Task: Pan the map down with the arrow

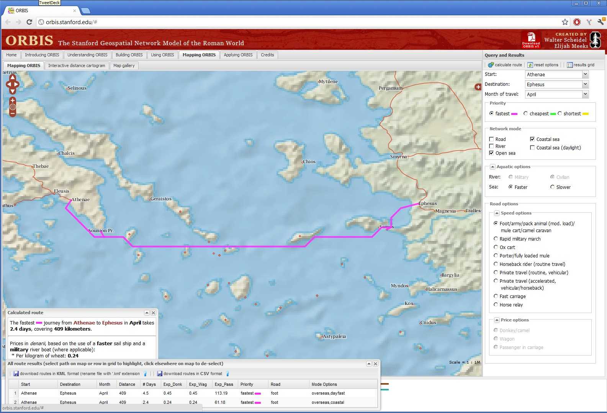Action: [x=13, y=91]
